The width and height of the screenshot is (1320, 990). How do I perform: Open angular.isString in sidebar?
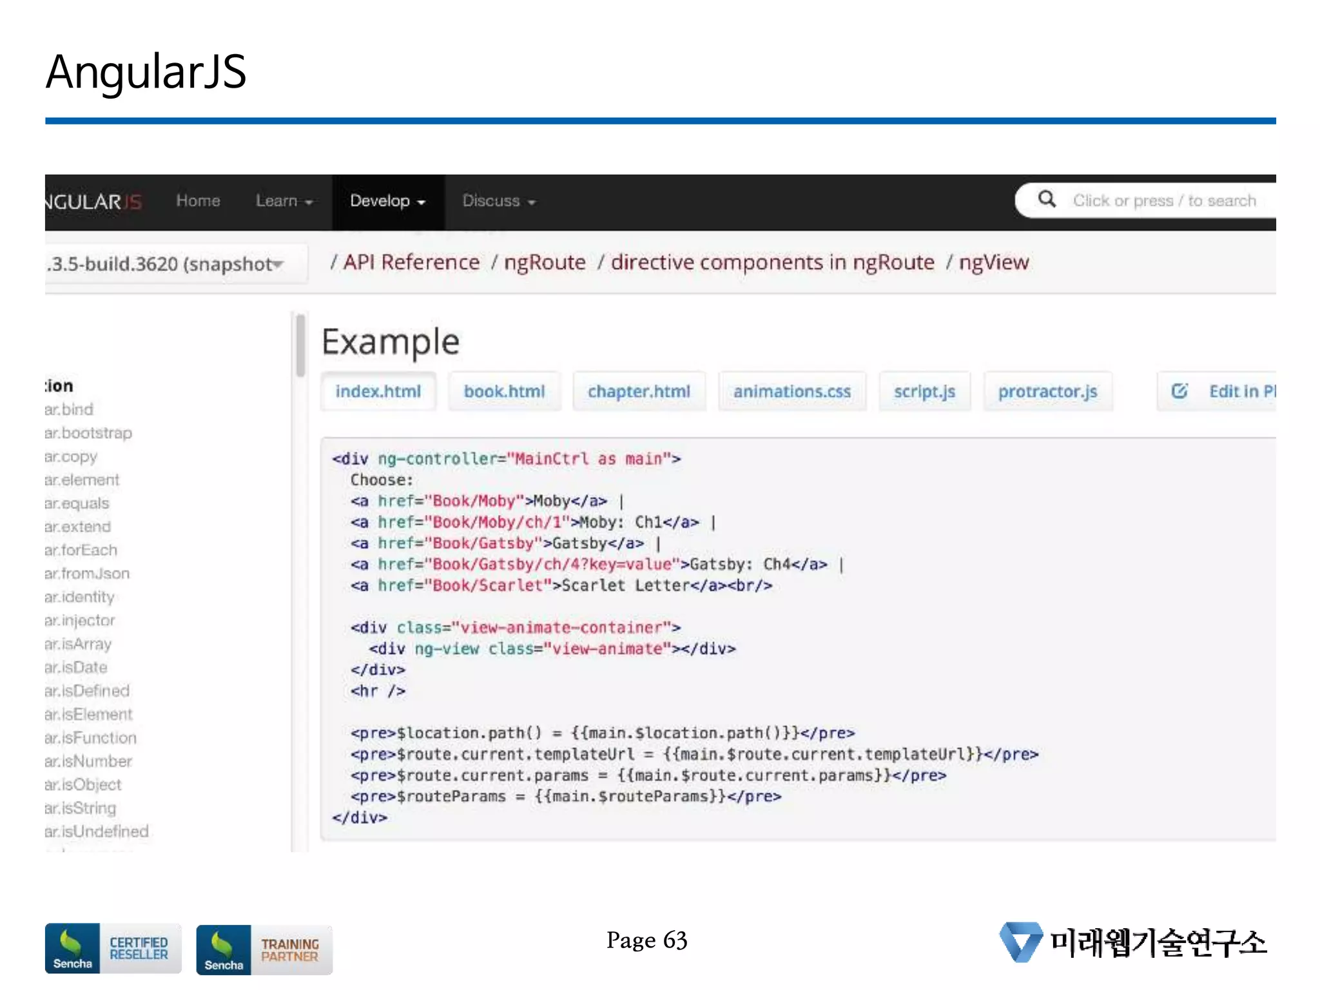(81, 808)
